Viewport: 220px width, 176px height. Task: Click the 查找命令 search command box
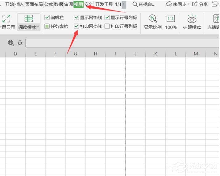(144, 4)
